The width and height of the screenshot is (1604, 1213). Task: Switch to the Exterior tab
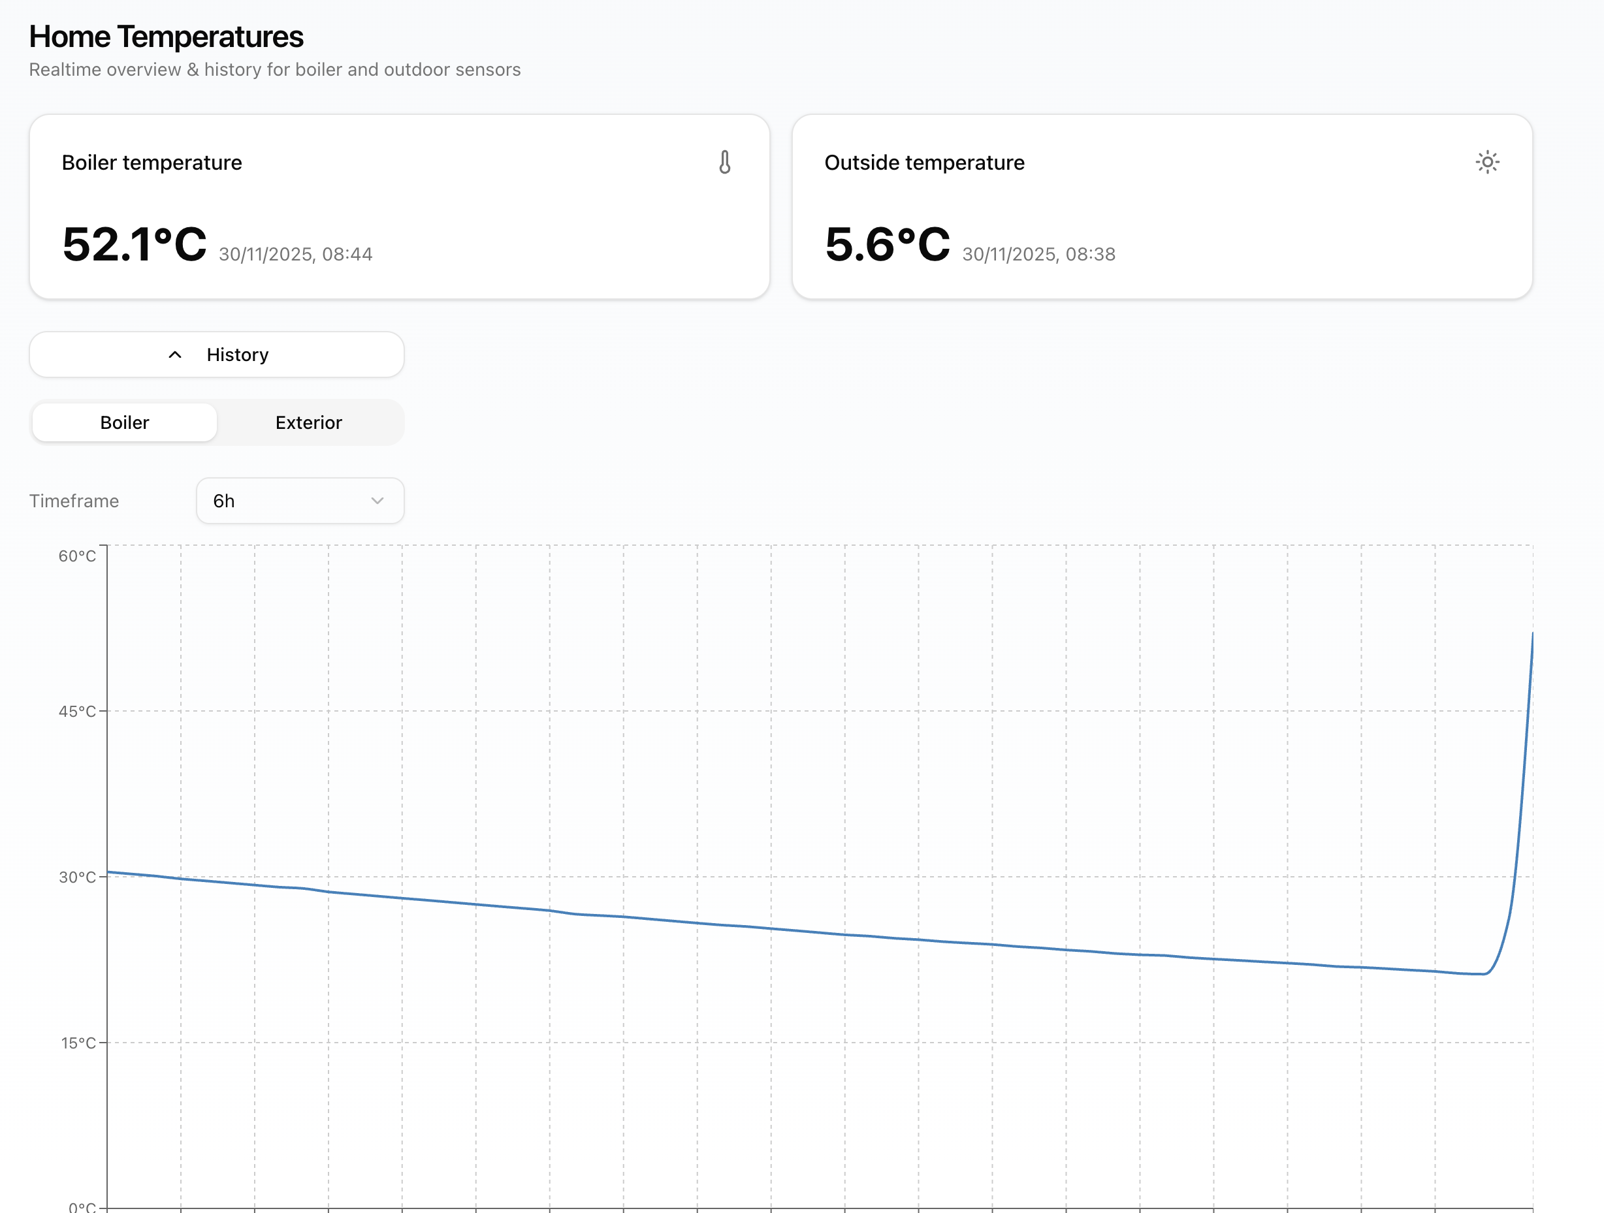(x=308, y=422)
